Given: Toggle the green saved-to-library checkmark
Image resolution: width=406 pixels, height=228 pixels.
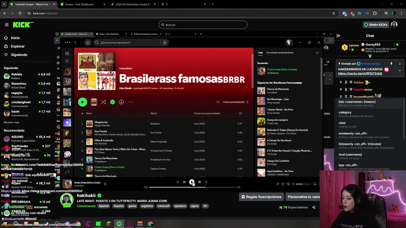Looking at the screenshot, I should [x=112, y=102].
